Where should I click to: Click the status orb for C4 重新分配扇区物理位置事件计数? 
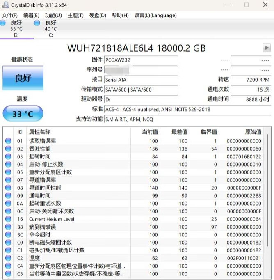pyautogui.click(x=8, y=266)
